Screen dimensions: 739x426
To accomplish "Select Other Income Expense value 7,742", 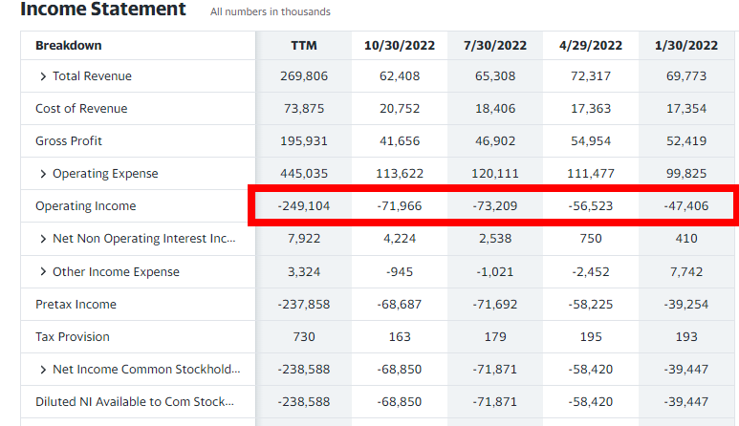I will coord(686,272).
